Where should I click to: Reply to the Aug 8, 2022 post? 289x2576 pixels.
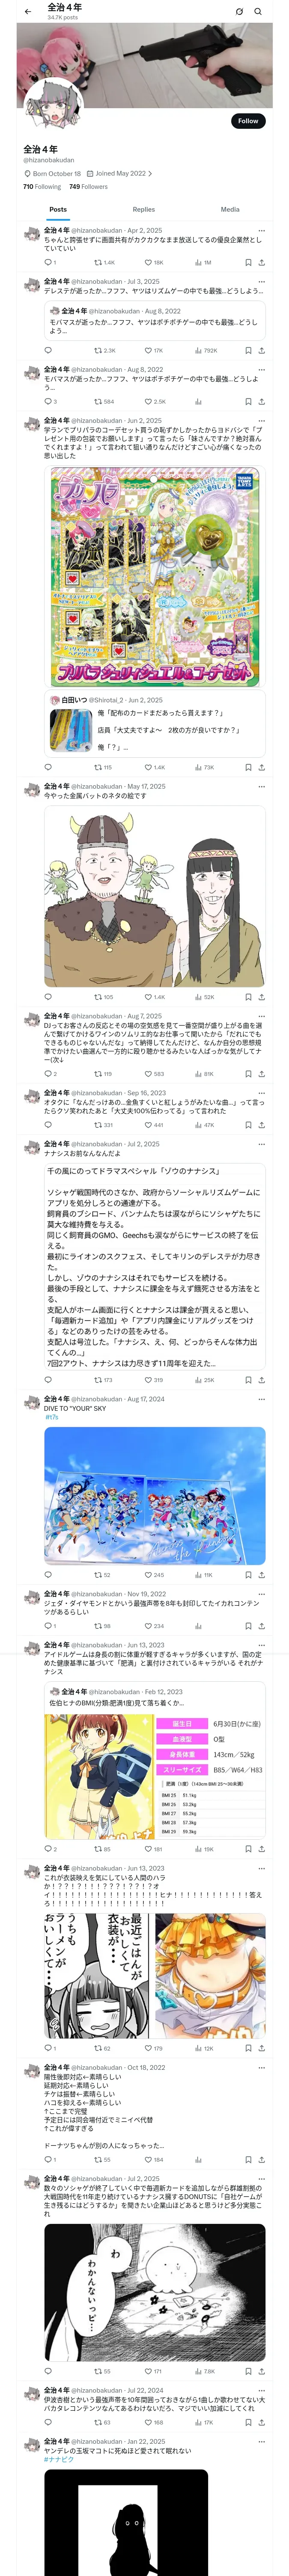point(48,402)
